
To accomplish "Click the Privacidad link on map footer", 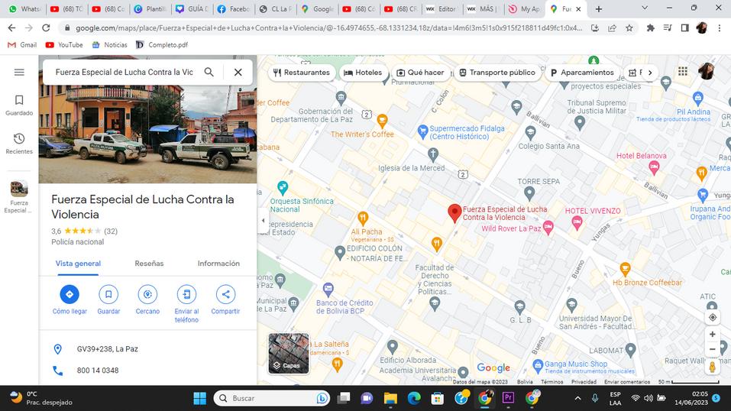I will point(584,382).
